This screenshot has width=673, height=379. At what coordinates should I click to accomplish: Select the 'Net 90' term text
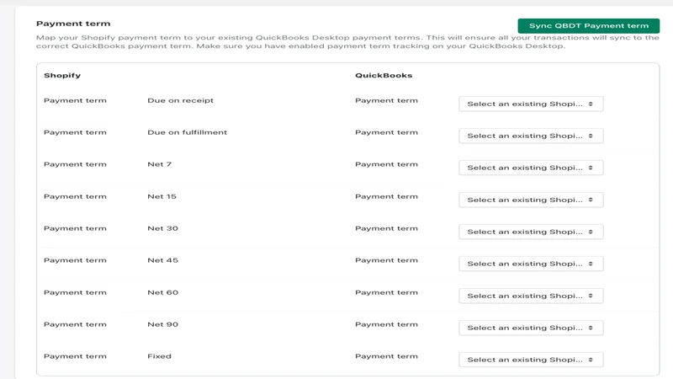point(162,324)
